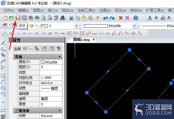The image size is (174, 119).
Task: Open the 文件(F) menu
Action: [x=9, y=11]
